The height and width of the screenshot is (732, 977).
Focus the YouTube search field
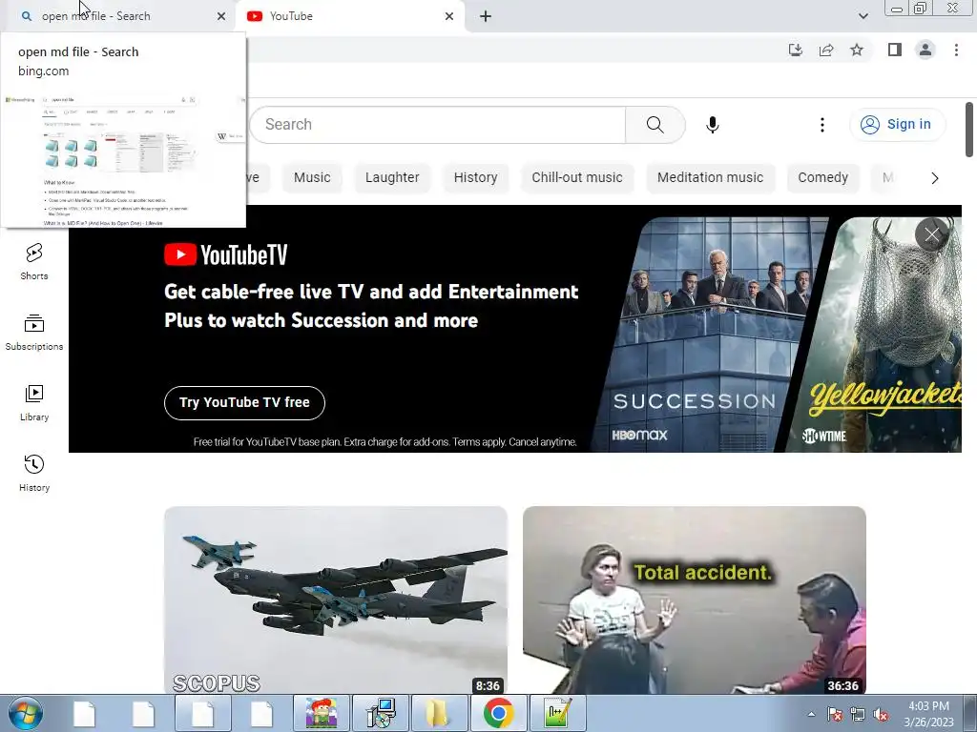pos(438,125)
